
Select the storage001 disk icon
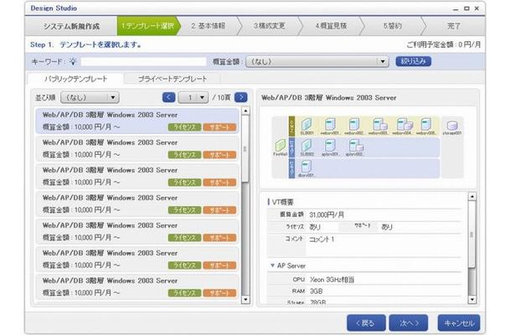click(452, 125)
